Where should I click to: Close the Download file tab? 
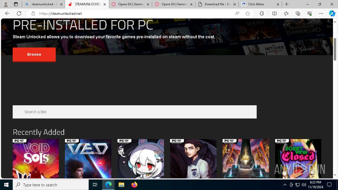[234, 4]
